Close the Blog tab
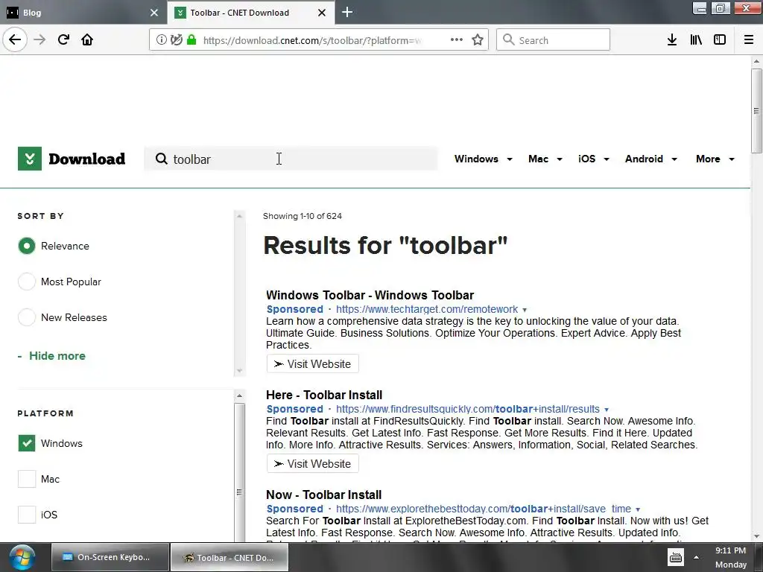This screenshot has width=763, height=572. pos(154,13)
